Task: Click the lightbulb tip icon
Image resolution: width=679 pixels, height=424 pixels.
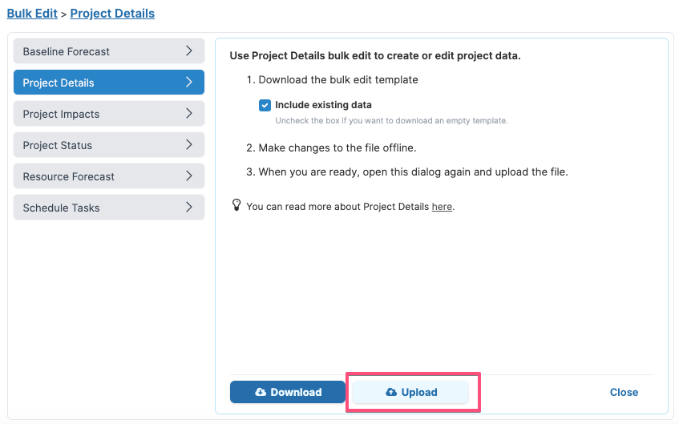Action: [236, 205]
